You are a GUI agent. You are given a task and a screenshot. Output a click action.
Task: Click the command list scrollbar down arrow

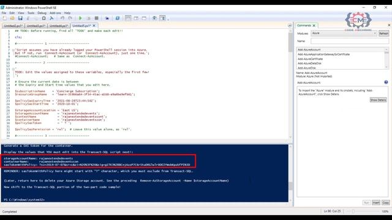point(386,67)
